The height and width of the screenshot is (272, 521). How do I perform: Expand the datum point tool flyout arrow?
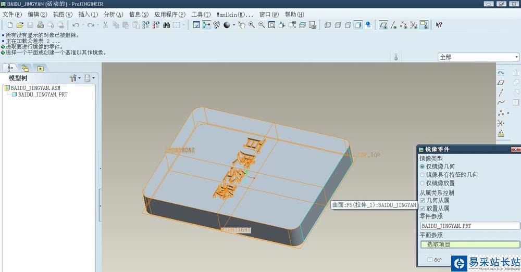tap(508, 113)
